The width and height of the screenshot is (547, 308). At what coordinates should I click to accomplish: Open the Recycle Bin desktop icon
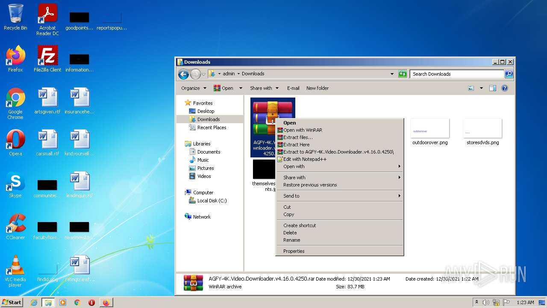(x=15, y=17)
